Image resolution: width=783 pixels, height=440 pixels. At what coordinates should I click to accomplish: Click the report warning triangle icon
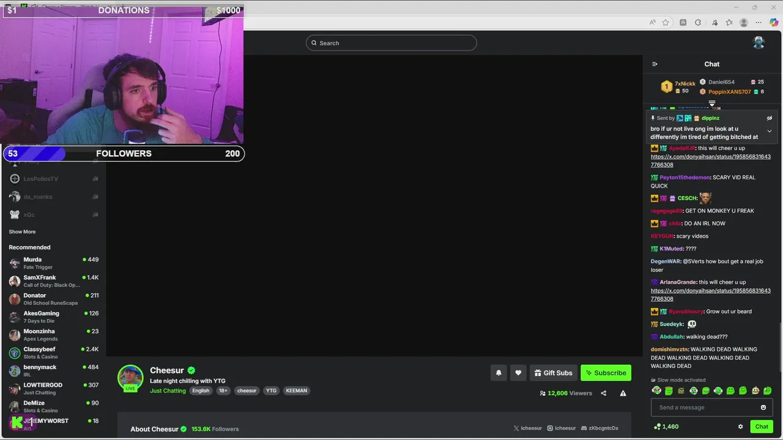(623, 394)
